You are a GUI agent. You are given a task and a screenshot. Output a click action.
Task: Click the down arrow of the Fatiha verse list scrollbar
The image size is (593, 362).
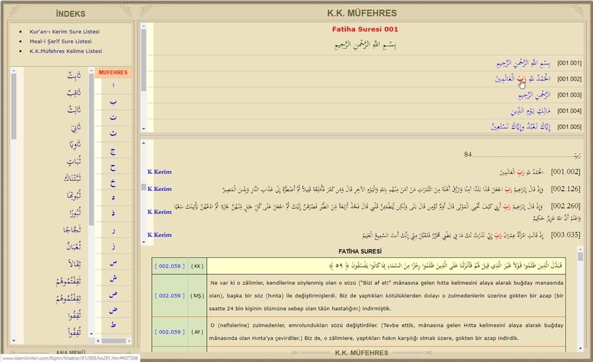tap(144, 128)
